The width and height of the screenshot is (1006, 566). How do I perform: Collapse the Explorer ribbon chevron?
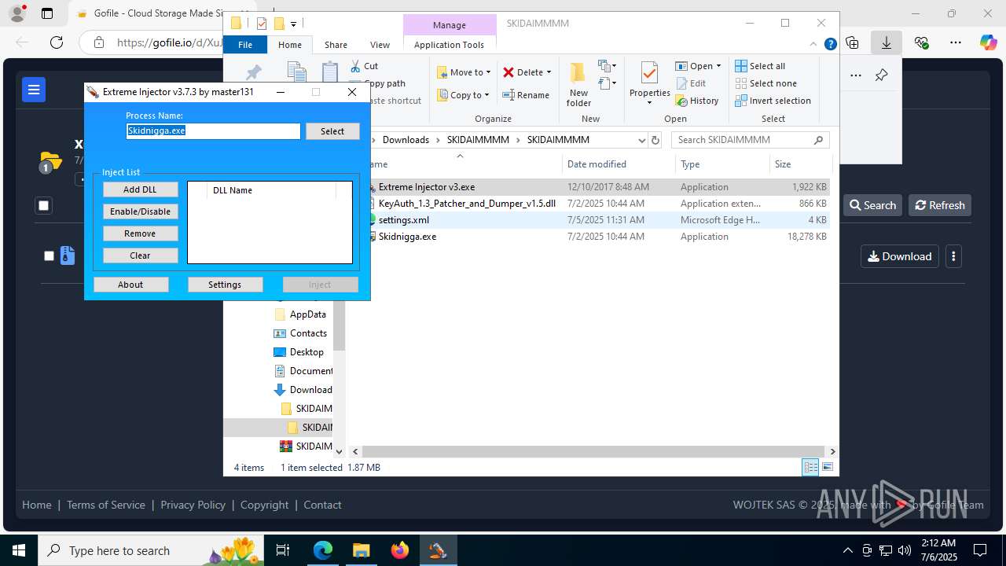coord(813,45)
